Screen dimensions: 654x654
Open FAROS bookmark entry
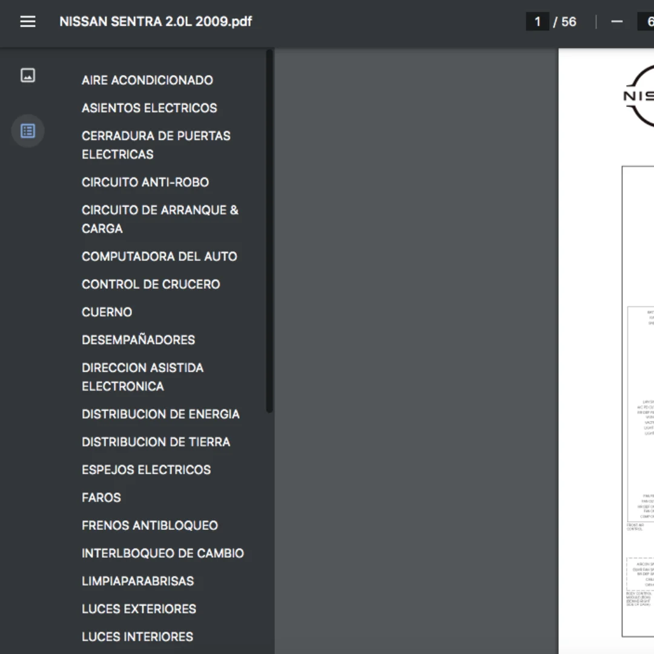[x=101, y=498]
